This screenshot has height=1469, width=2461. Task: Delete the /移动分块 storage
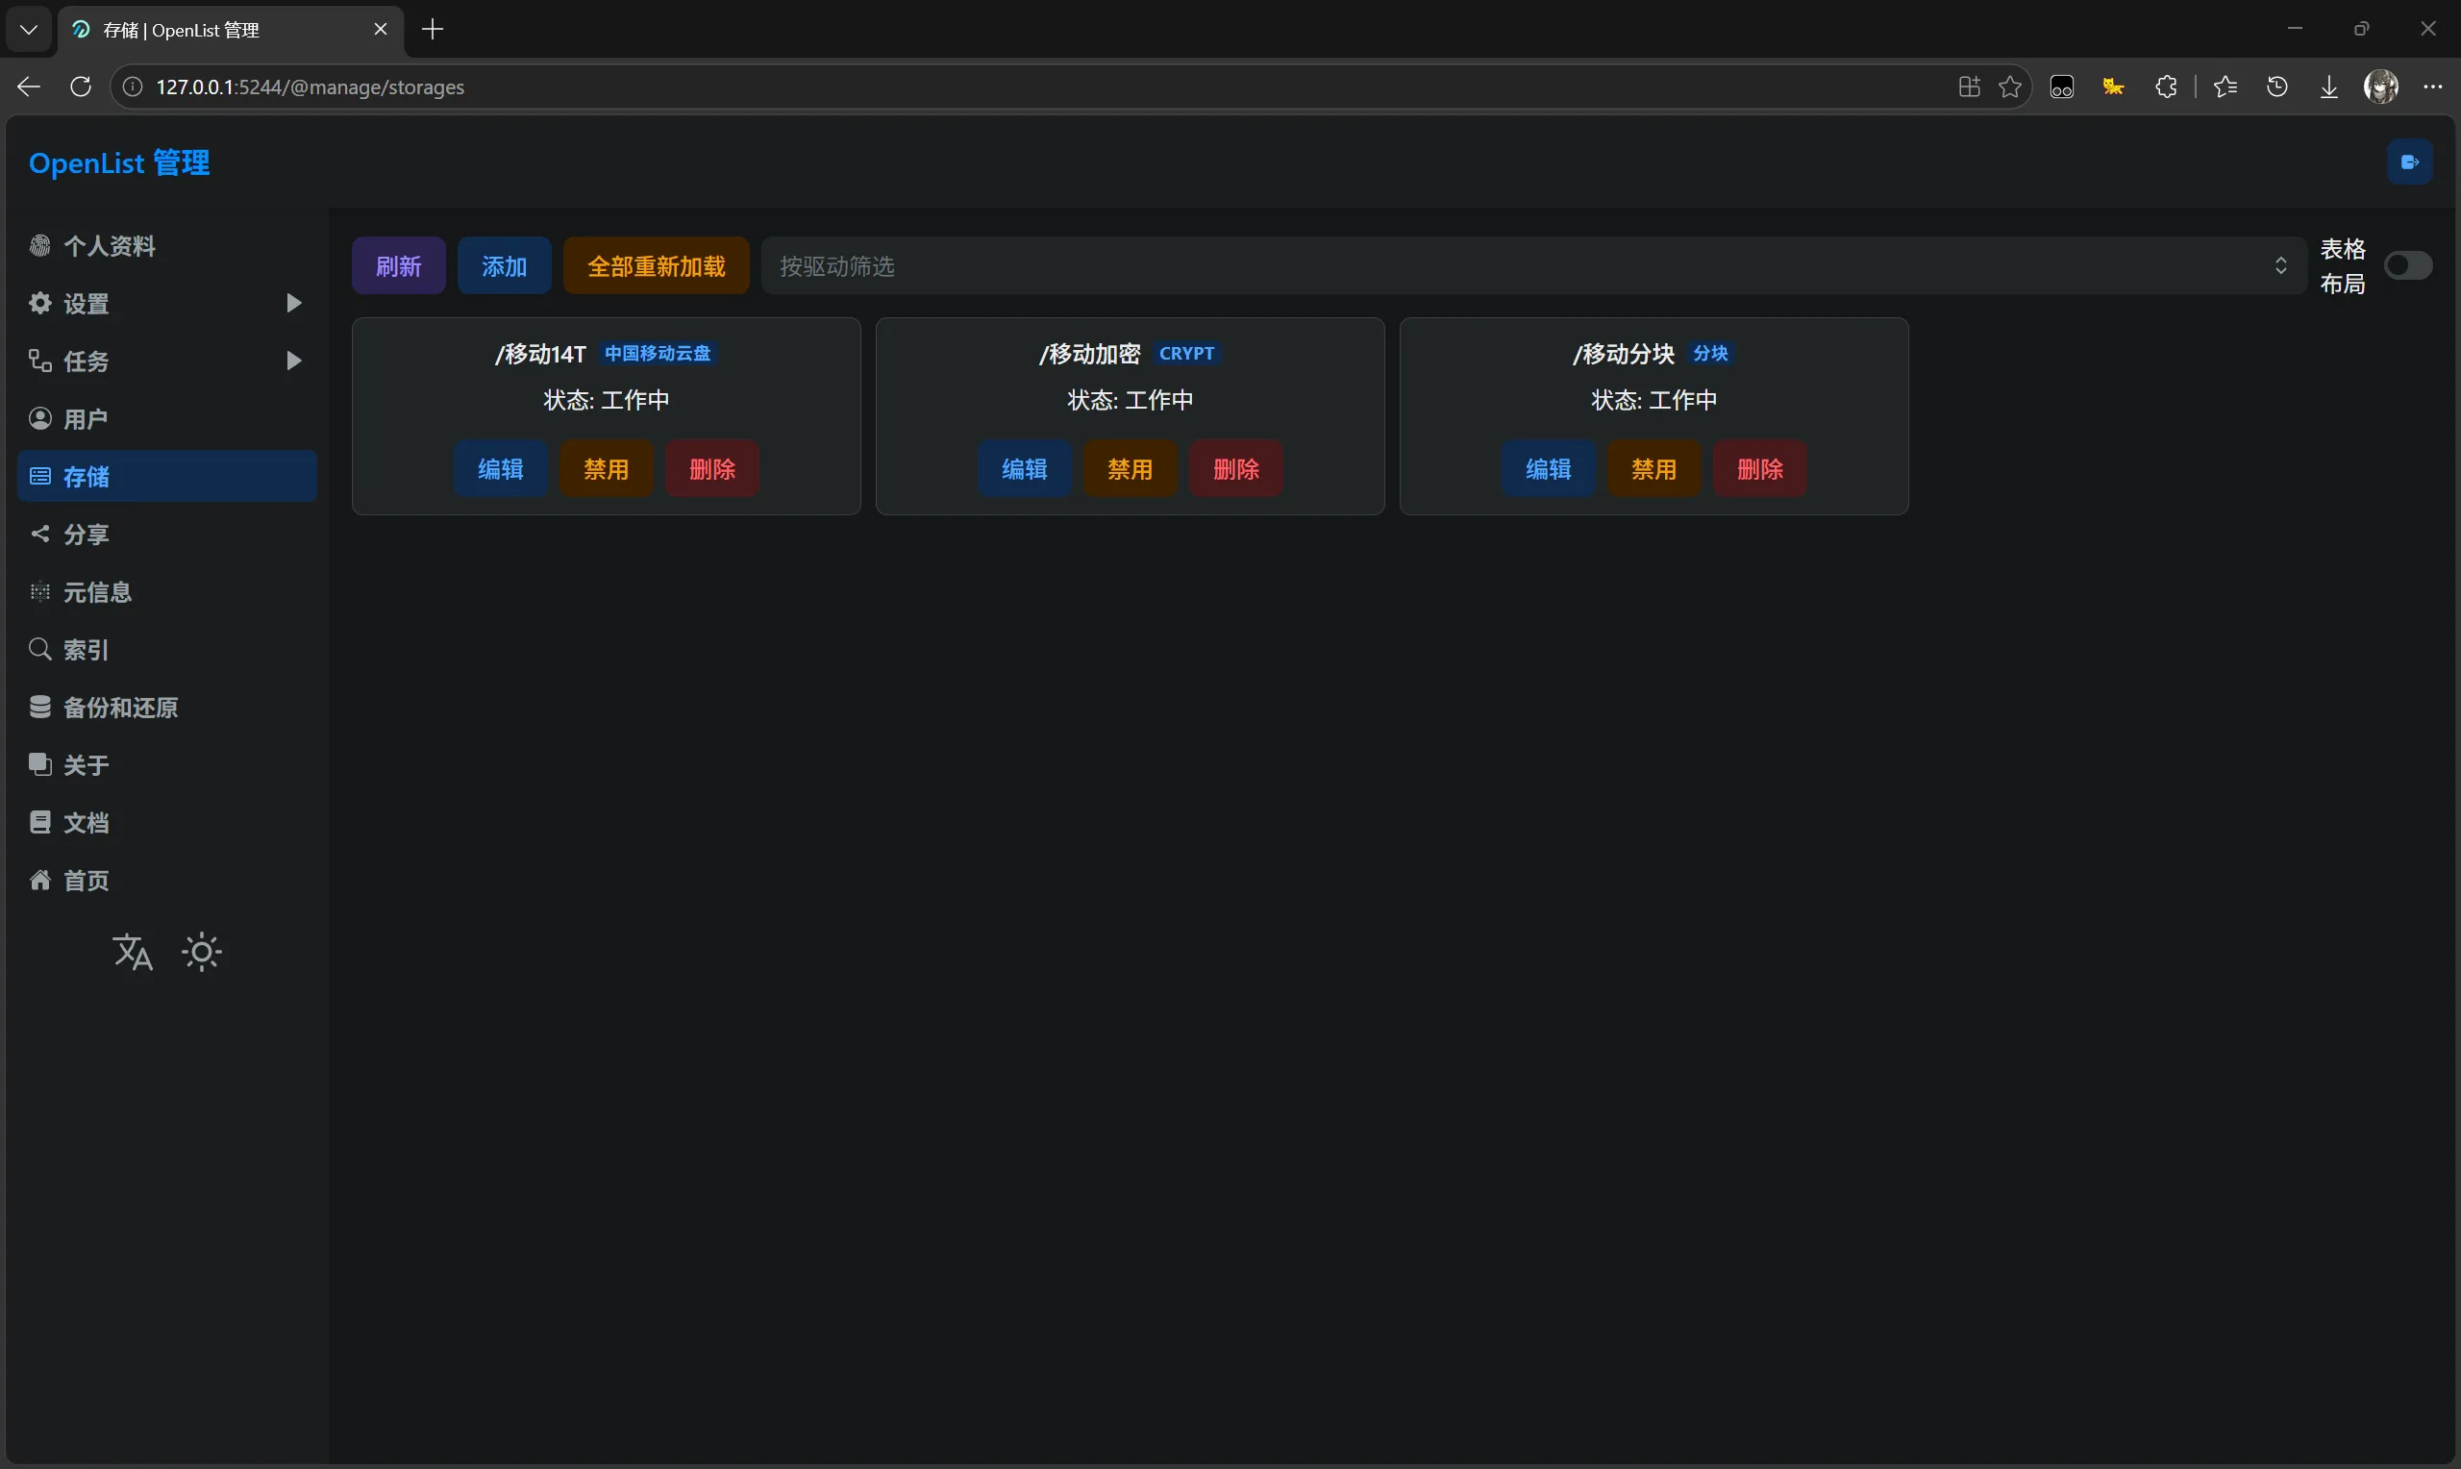tap(1760, 468)
